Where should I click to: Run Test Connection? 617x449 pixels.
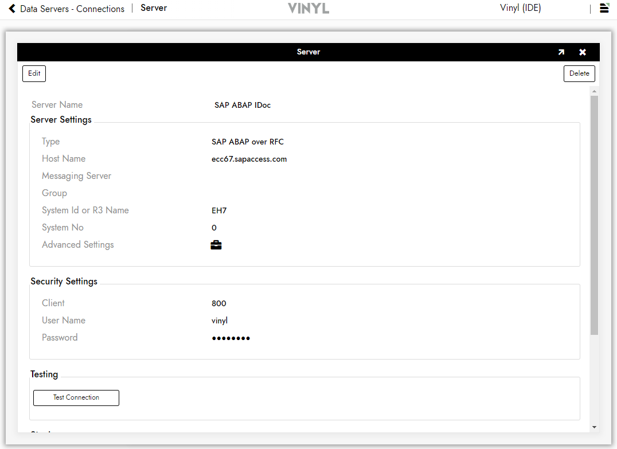click(x=76, y=398)
